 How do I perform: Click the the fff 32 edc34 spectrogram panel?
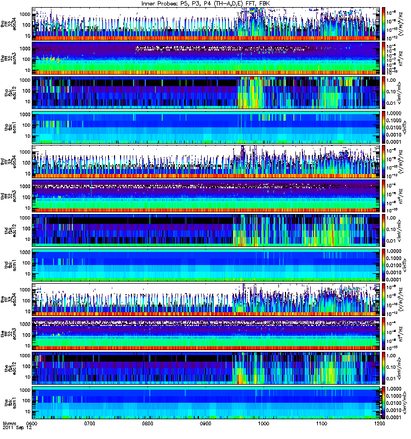tap(206, 300)
